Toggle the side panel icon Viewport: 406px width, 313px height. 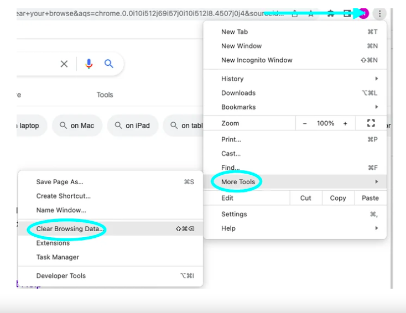[347, 13]
